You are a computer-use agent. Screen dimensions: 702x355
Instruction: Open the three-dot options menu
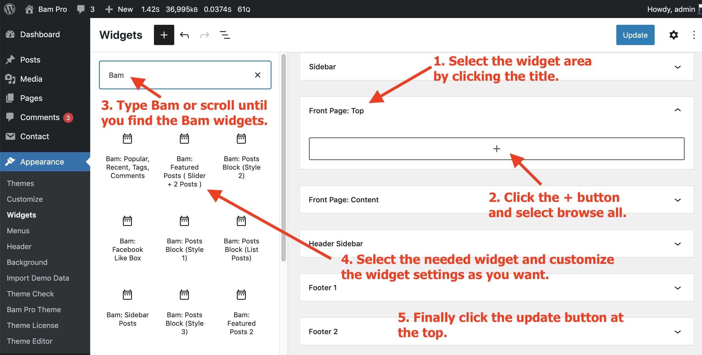tap(694, 35)
